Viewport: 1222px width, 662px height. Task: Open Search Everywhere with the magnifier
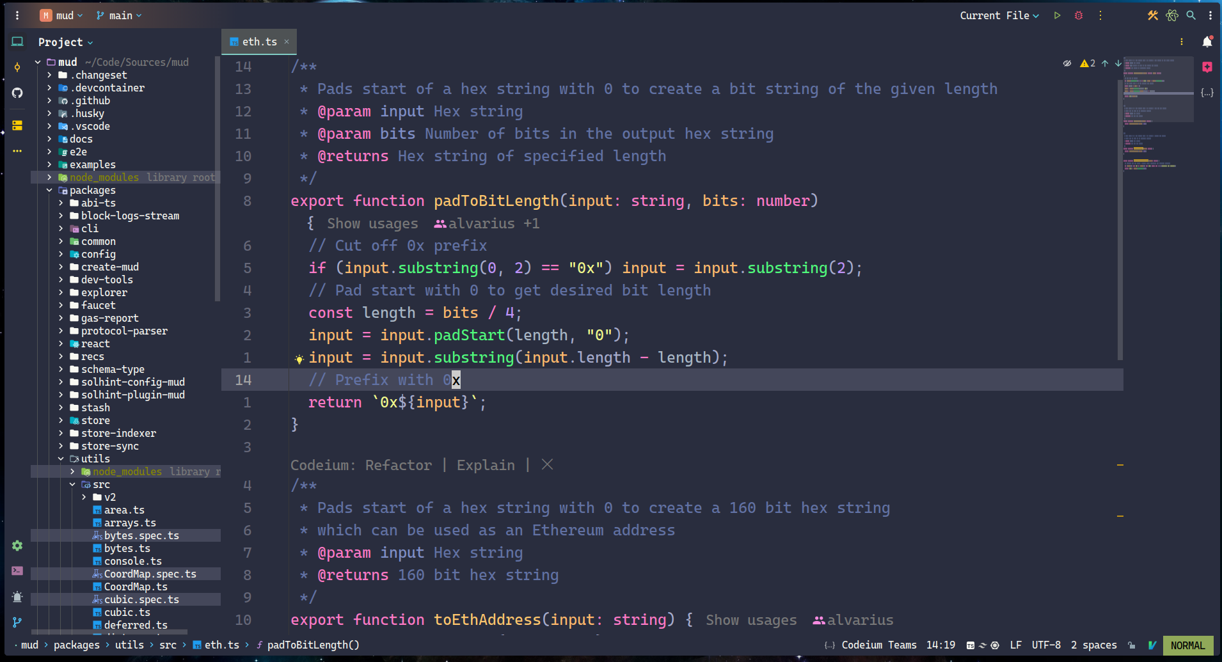(x=1191, y=15)
